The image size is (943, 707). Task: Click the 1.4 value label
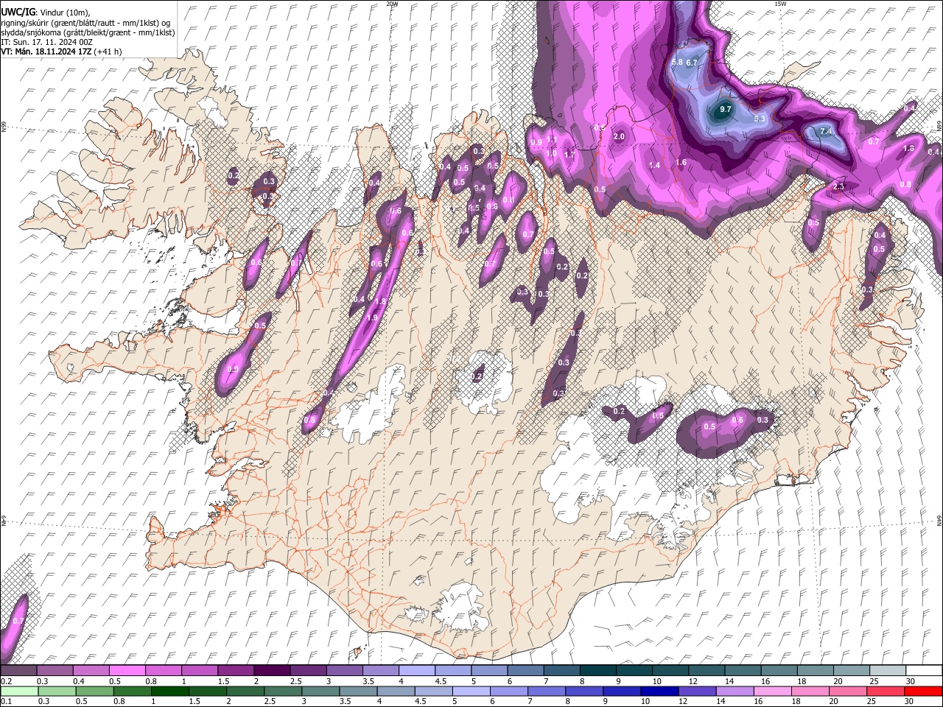pos(654,166)
